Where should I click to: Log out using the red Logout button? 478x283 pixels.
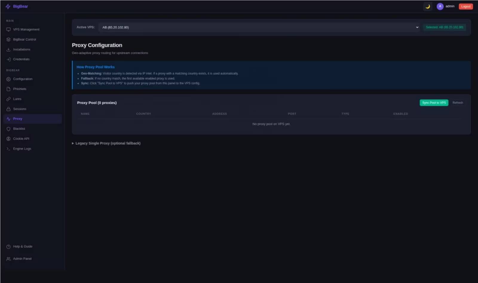[466, 6]
